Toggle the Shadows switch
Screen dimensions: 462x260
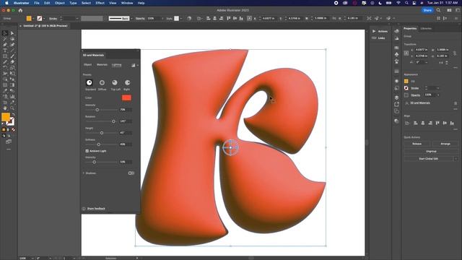[x=131, y=173]
